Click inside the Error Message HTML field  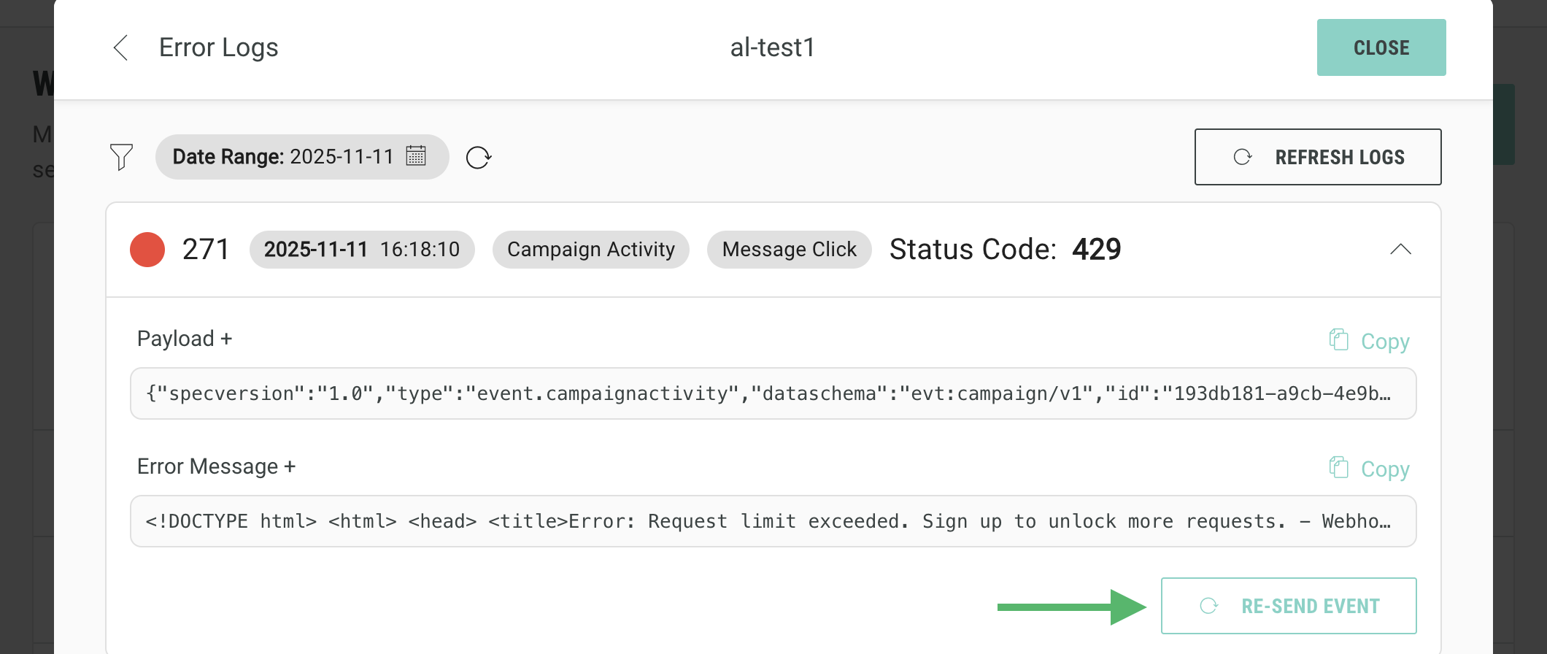(x=772, y=521)
